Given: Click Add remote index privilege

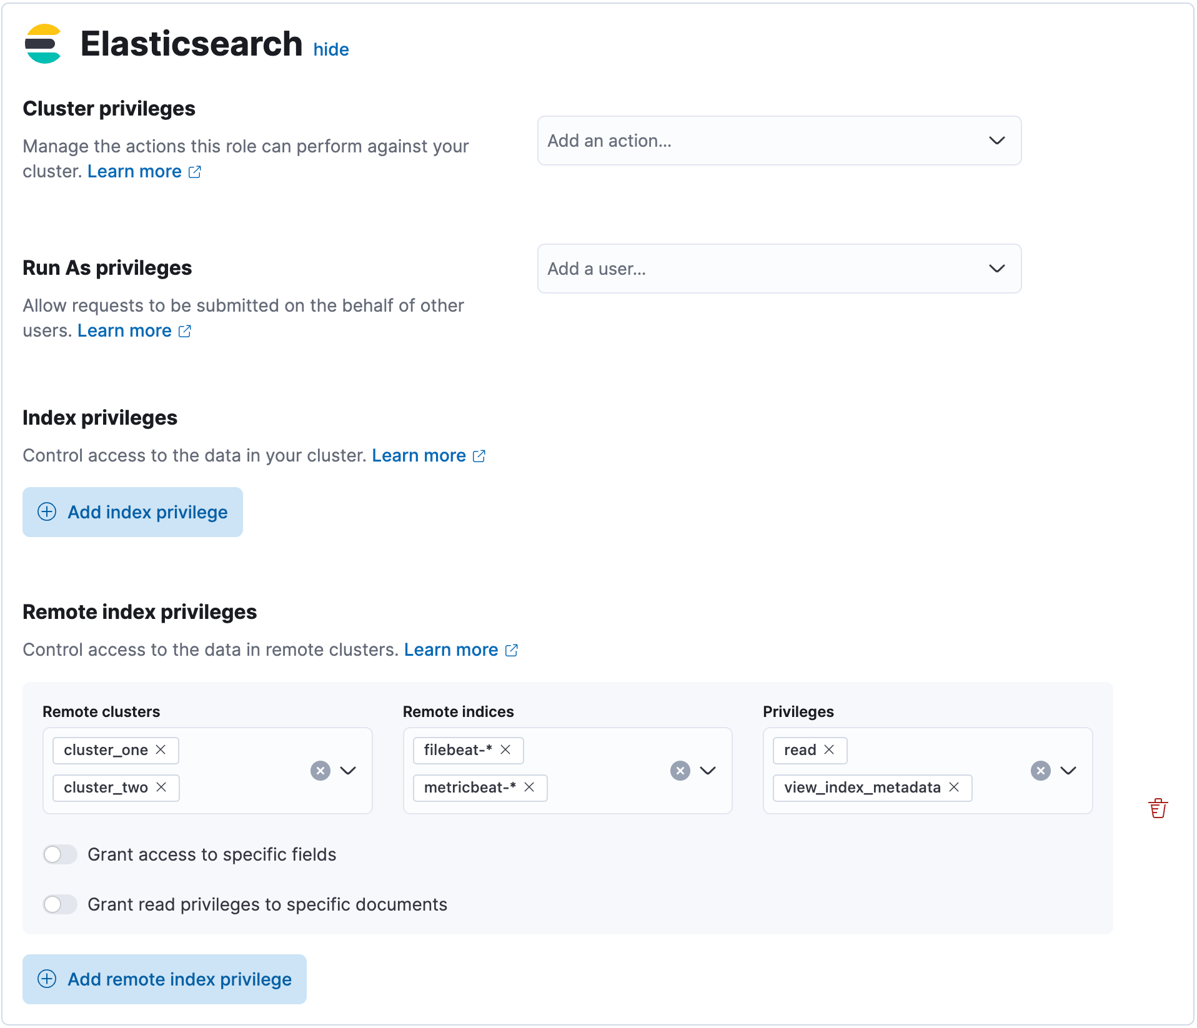Looking at the screenshot, I should point(164,979).
